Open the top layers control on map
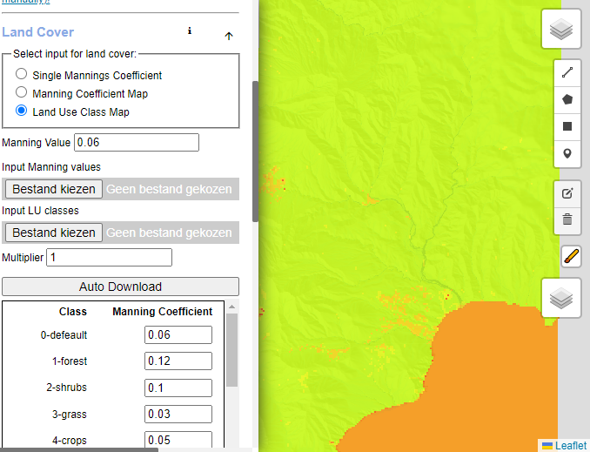 pos(562,30)
